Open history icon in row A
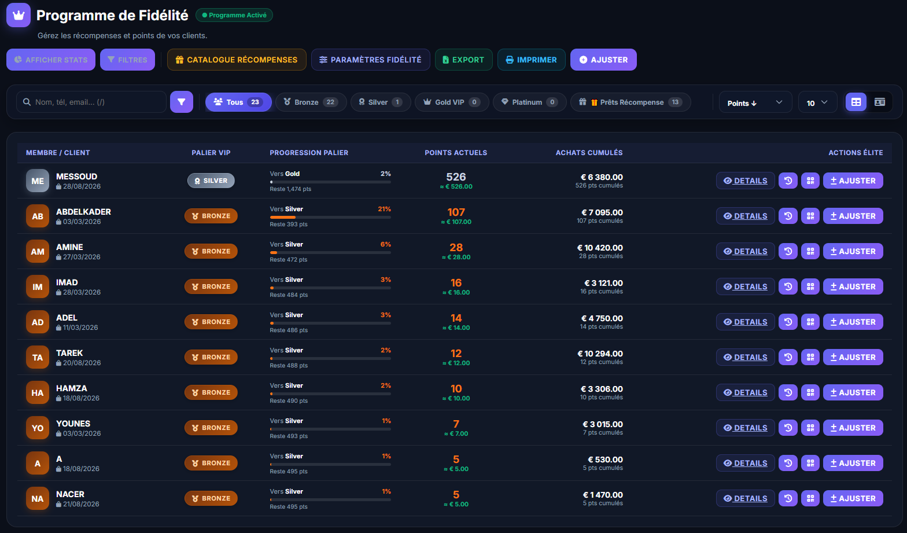 [x=788, y=463]
